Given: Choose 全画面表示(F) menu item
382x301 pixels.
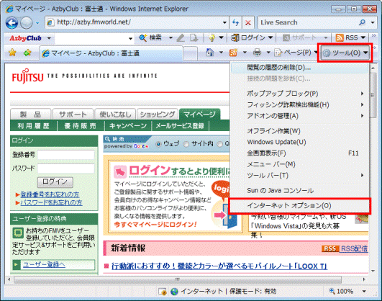Looking at the screenshot, I should pyautogui.click(x=299, y=153).
